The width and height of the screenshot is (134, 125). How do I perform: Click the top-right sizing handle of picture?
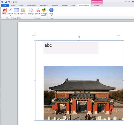123,40
